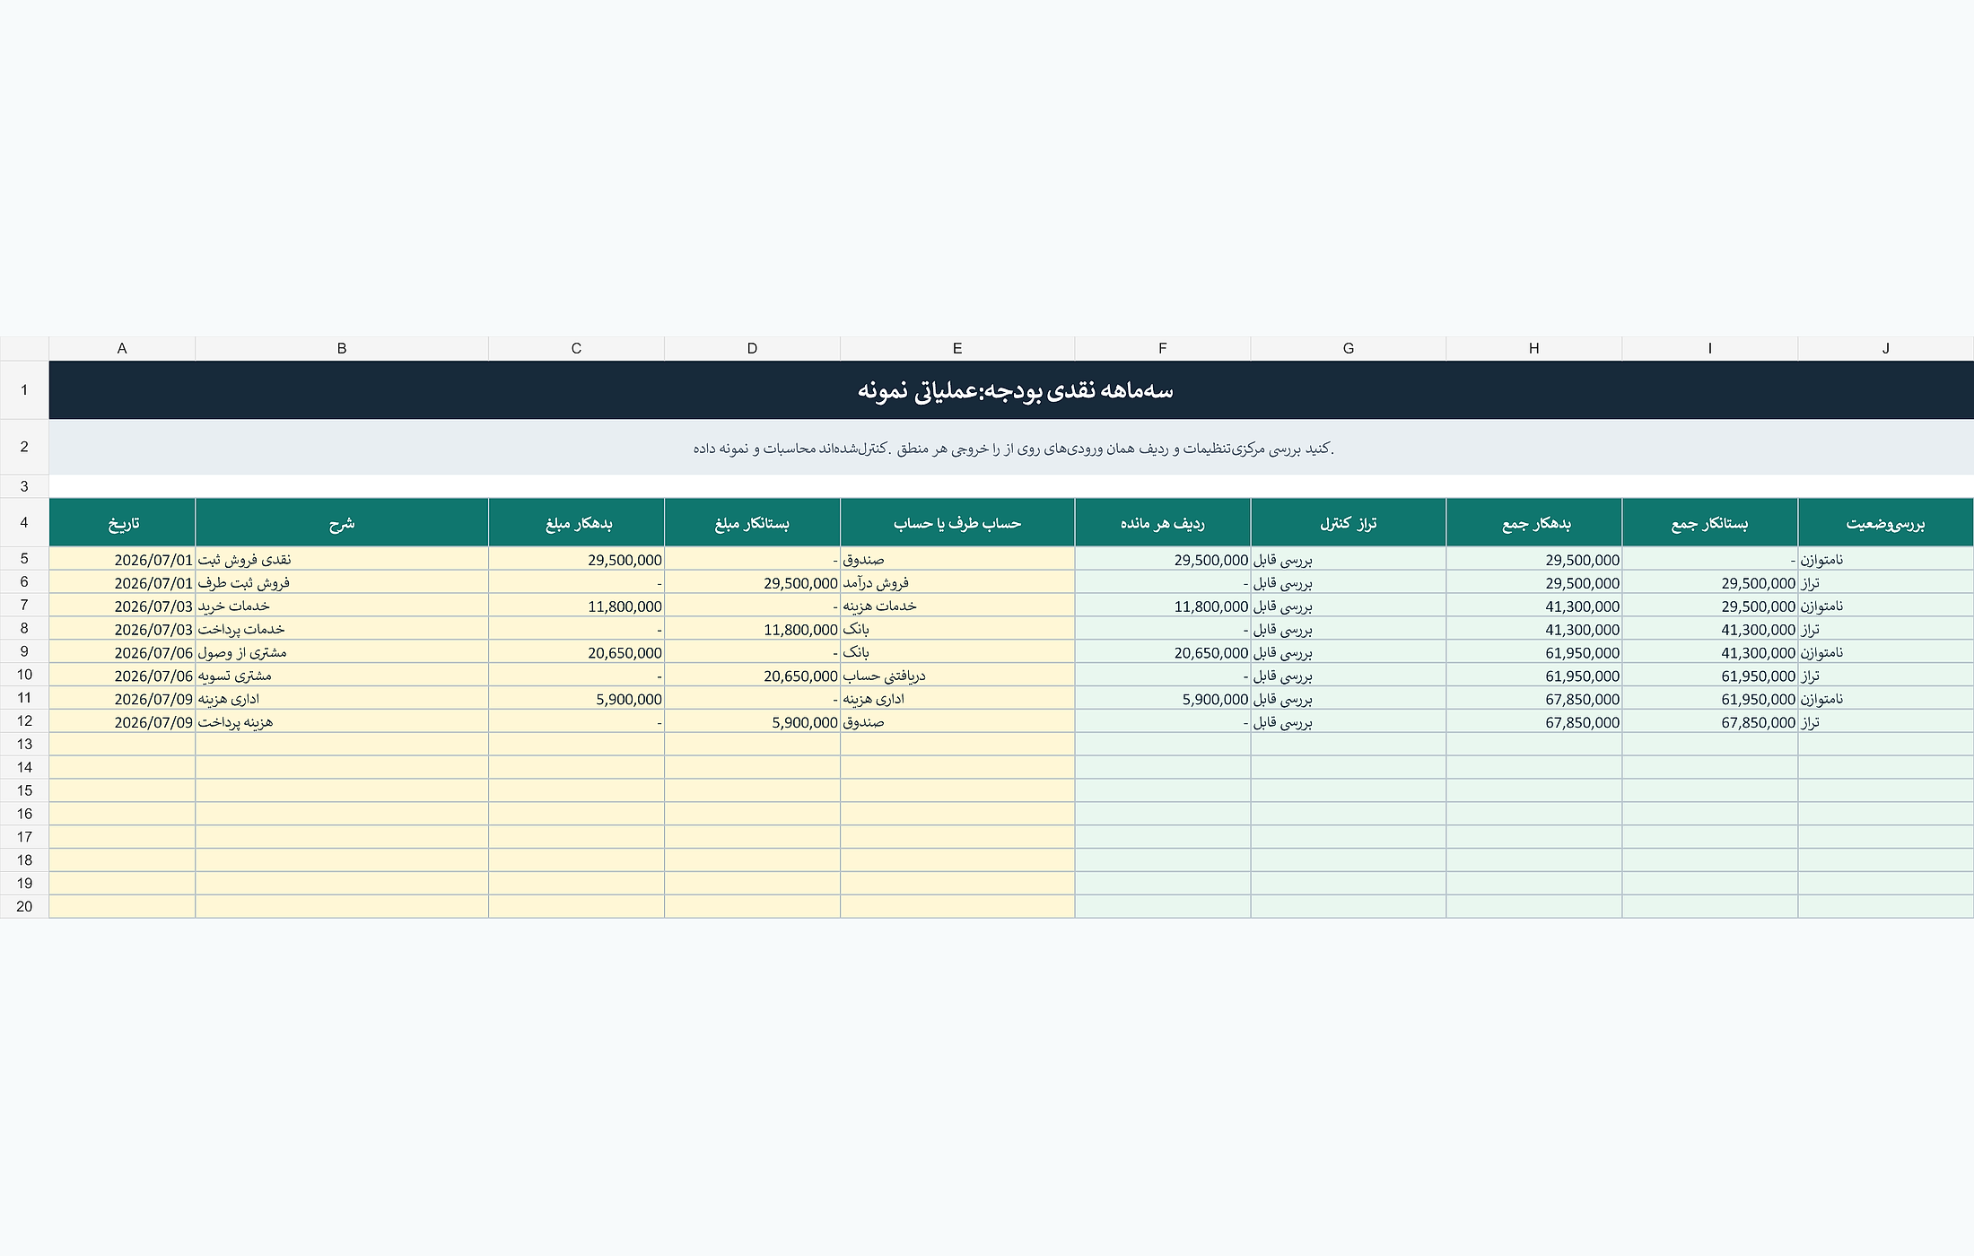The image size is (1974, 1256).
Task: Select credit cell 5,900,000 in row 12
Action: 753,721
